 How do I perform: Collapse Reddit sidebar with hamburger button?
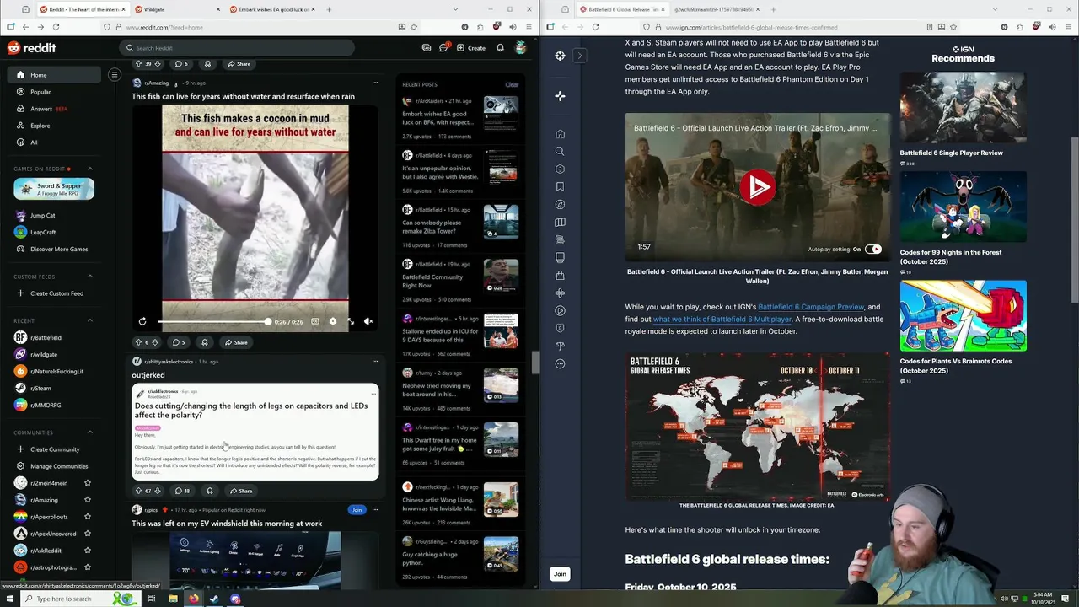(x=115, y=75)
